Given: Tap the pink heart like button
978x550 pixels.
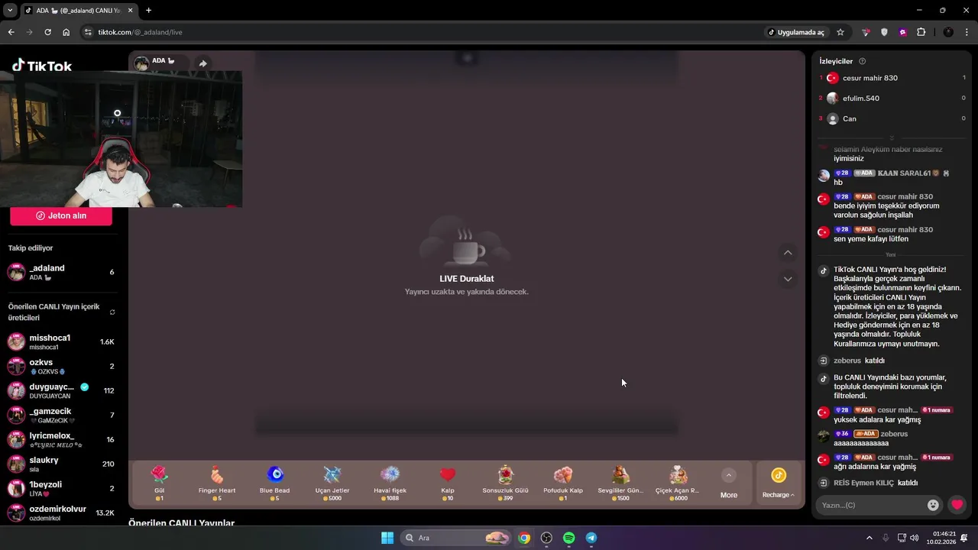Looking at the screenshot, I should [x=957, y=505].
